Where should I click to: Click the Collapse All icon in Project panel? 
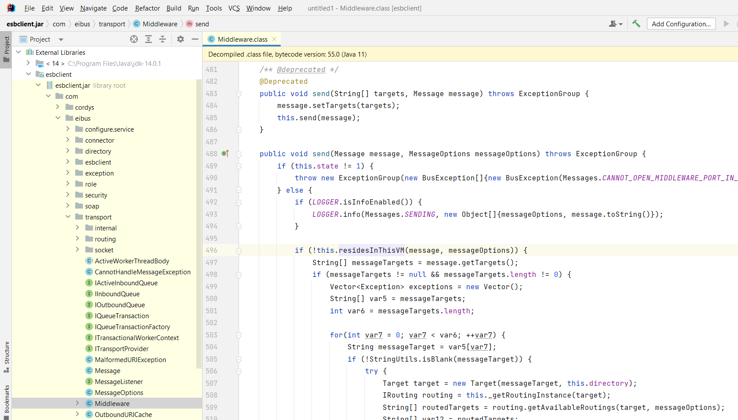pyautogui.click(x=163, y=39)
